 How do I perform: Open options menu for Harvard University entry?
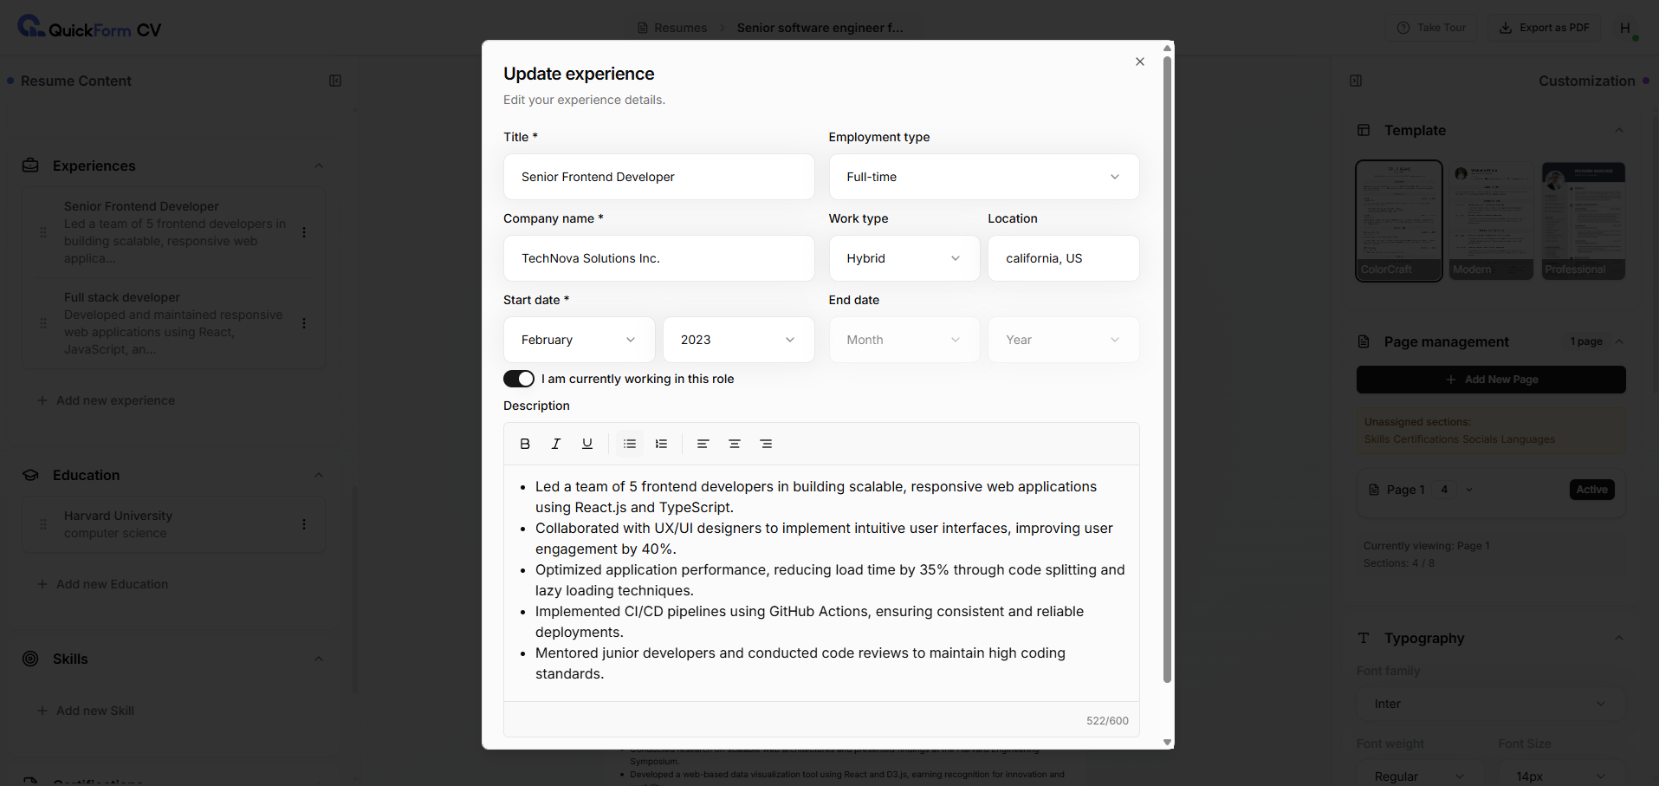point(304,524)
